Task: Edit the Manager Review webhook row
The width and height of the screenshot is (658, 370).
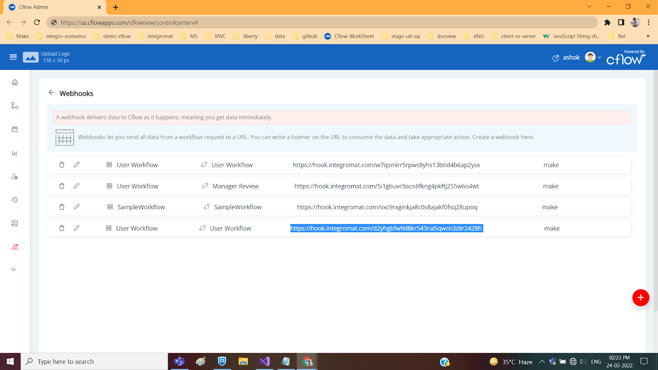Action: 76,186
